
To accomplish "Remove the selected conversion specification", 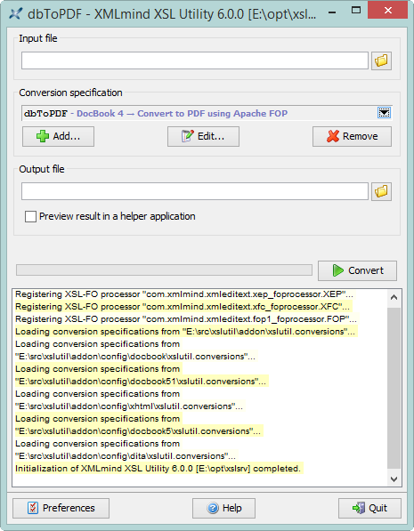I will (352, 136).
